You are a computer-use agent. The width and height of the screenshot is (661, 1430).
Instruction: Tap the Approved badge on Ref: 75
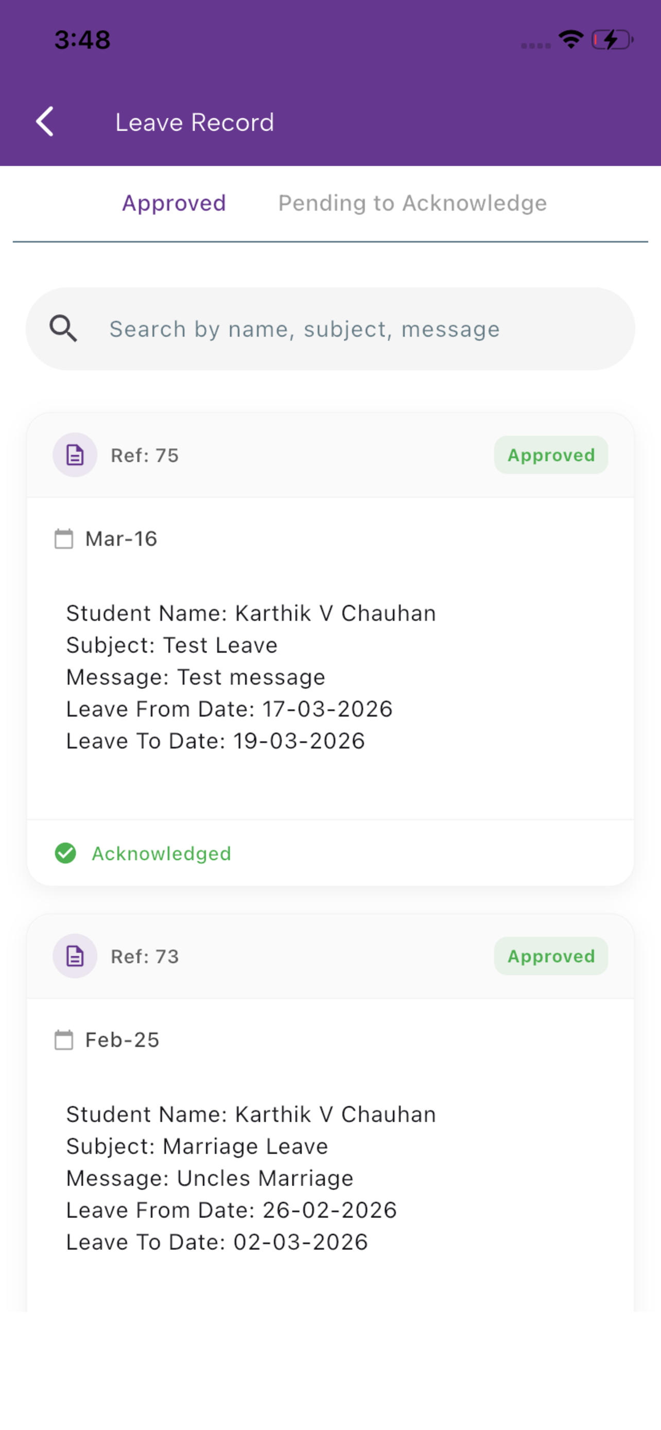pos(551,455)
